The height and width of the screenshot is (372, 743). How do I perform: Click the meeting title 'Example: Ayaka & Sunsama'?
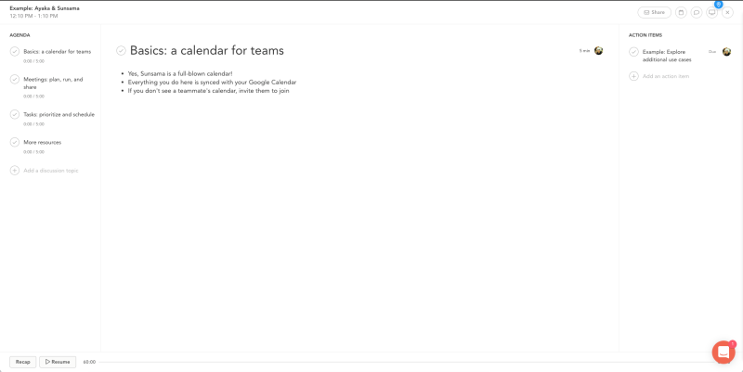coord(45,8)
